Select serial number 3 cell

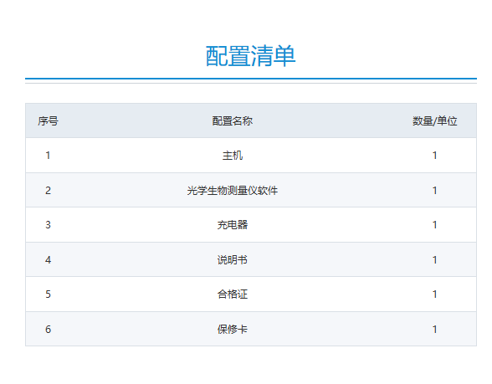48,225
